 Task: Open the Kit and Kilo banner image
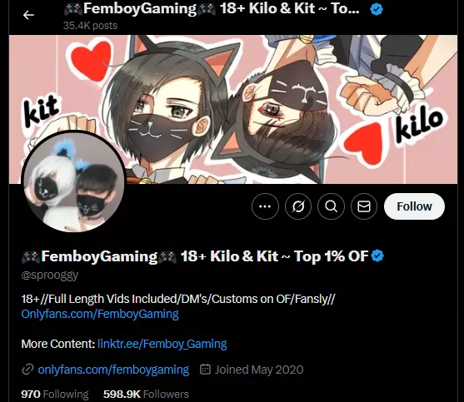[233, 109]
